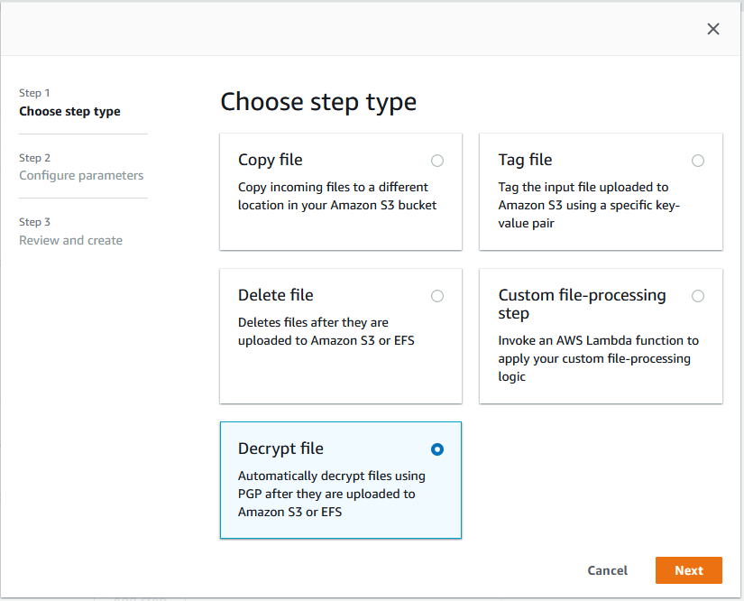The height and width of the screenshot is (601, 744).
Task: Close the dialog with the X icon
Action: [x=713, y=29]
